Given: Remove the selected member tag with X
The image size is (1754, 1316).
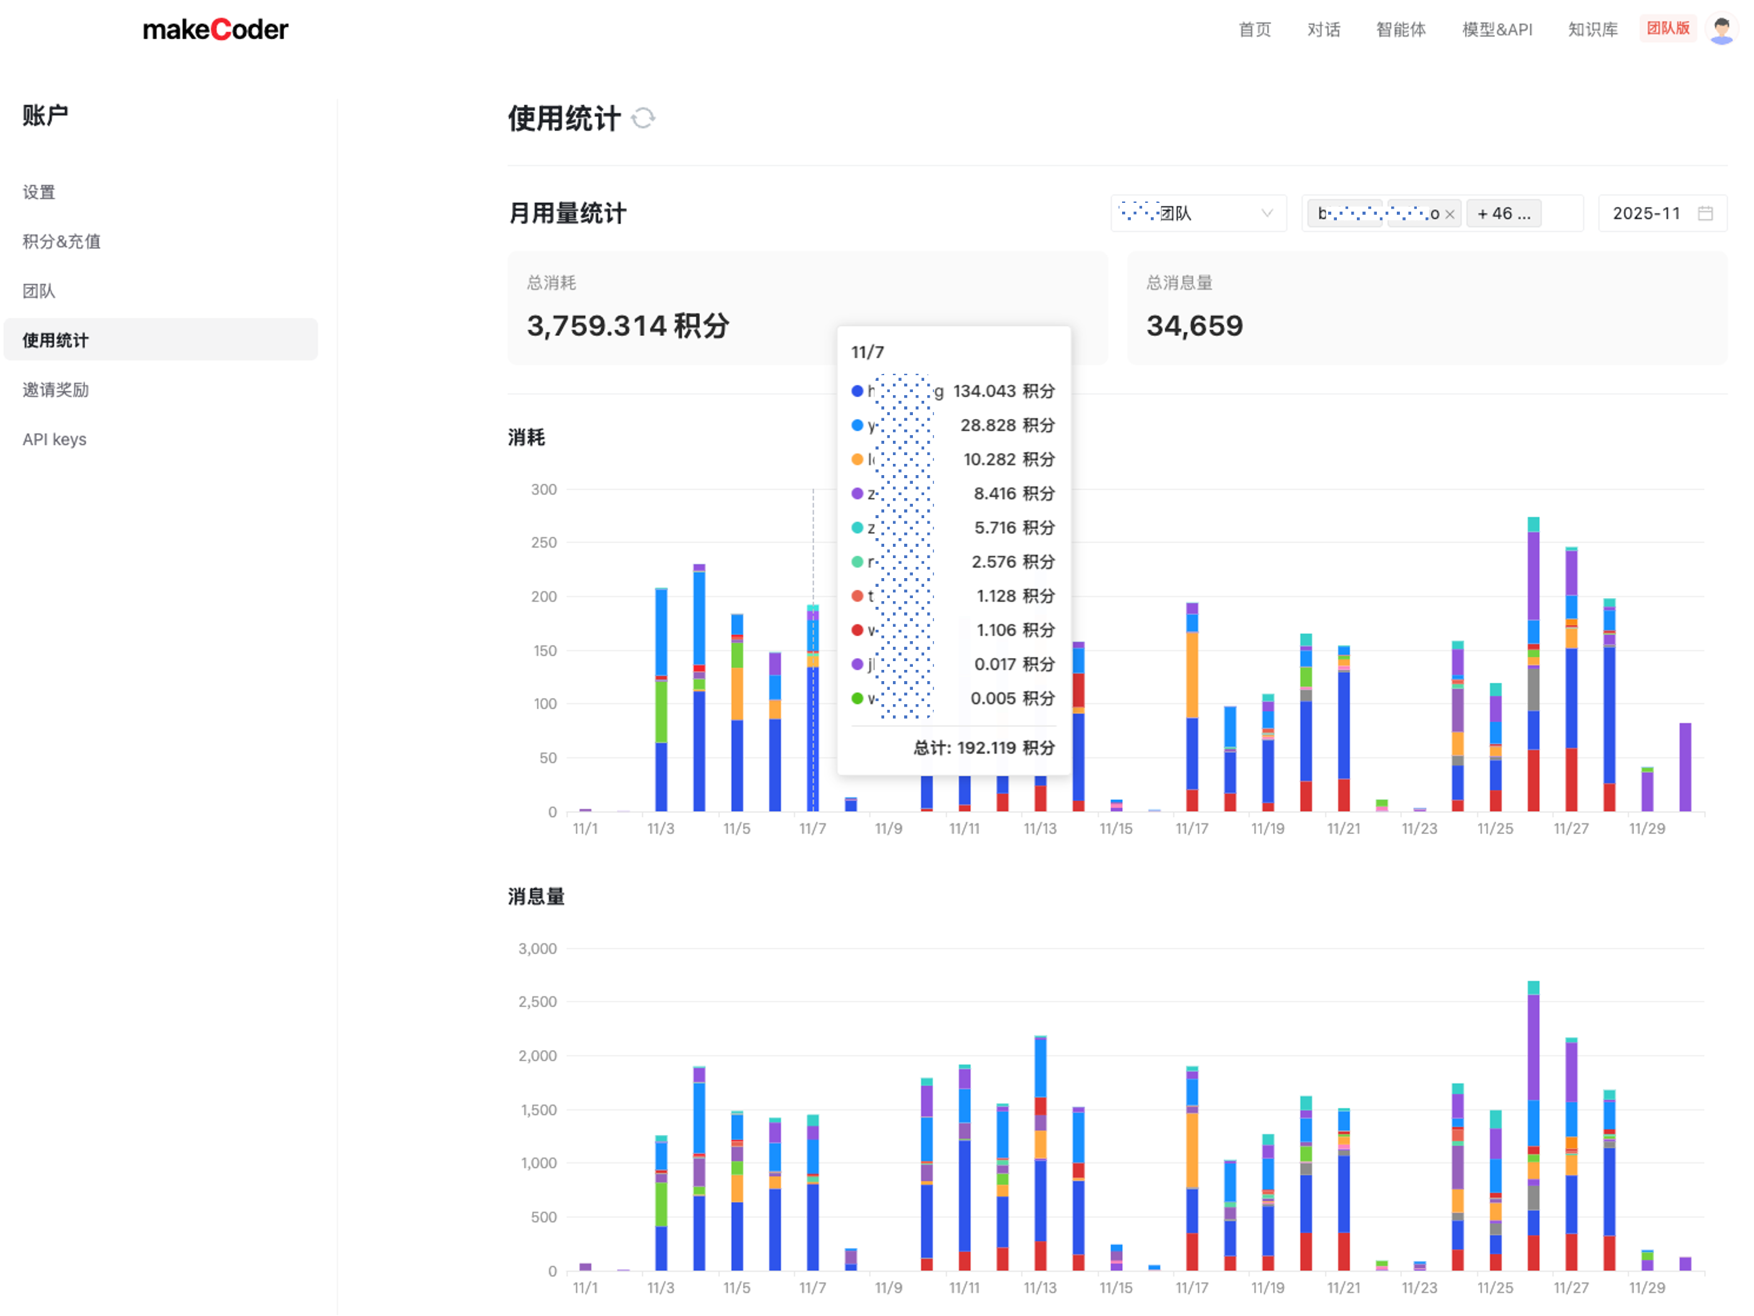Looking at the screenshot, I should [x=1449, y=214].
